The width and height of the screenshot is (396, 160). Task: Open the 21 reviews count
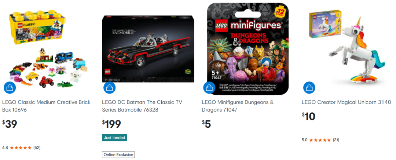pyautogui.click(x=336, y=140)
